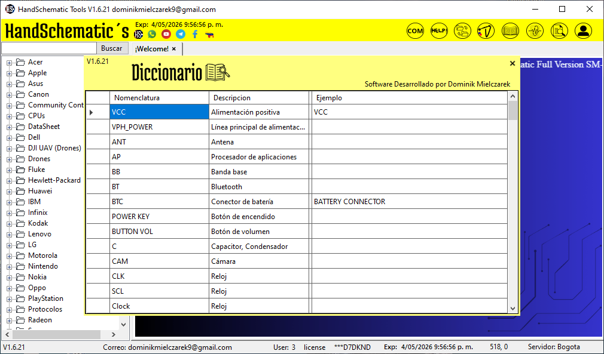Click the Nokia folder icon

pos(20,277)
